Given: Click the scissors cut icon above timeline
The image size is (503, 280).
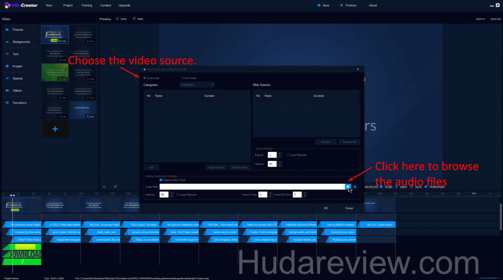Looking at the screenshot, I should [104, 187].
